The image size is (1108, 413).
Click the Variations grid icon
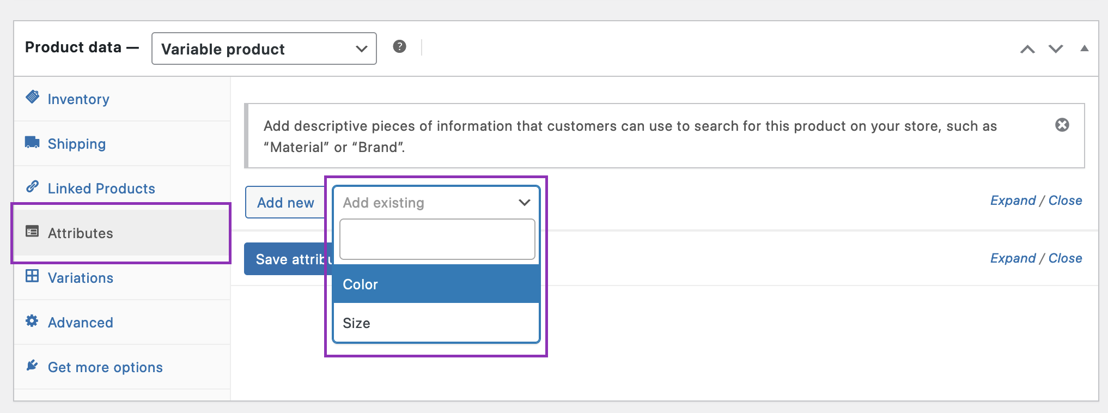pyautogui.click(x=32, y=276)
